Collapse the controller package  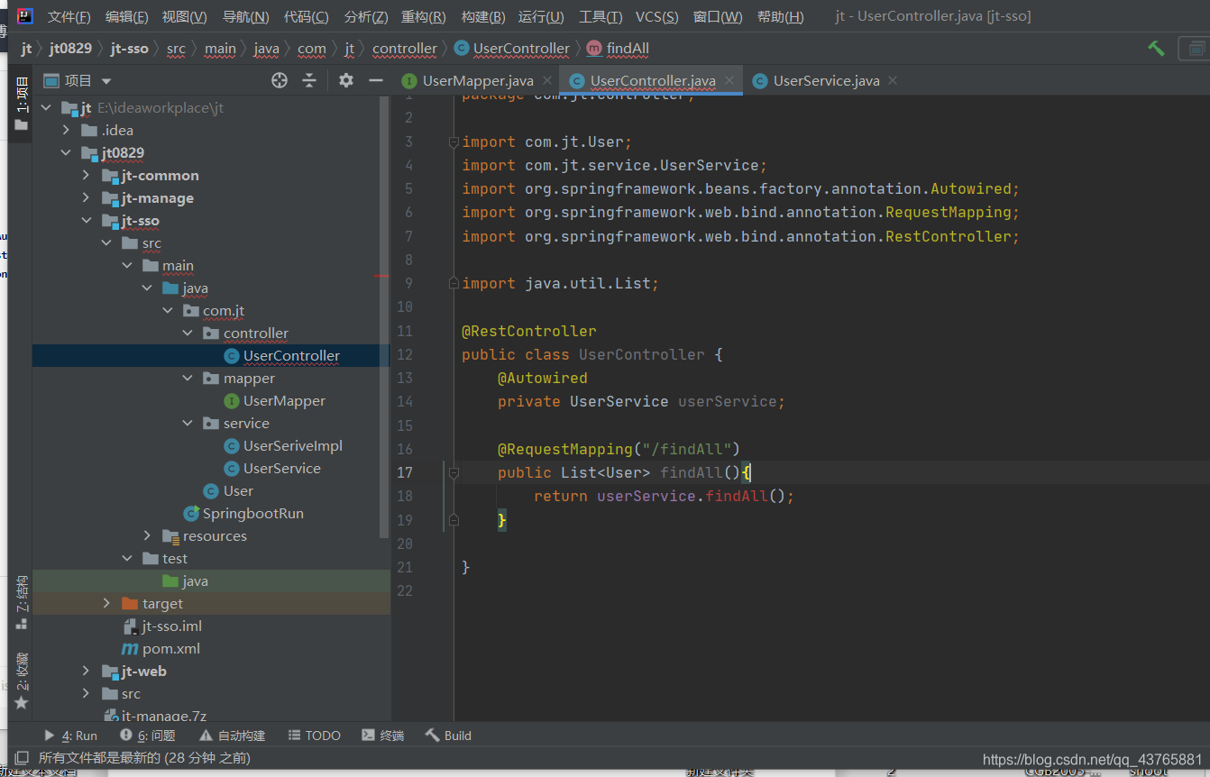[188, 334]
